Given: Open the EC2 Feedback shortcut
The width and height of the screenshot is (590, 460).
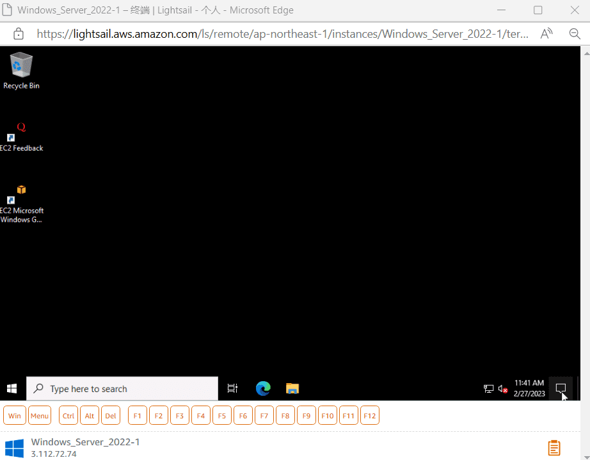Looking at the screenshot, I should coord(21,136).
